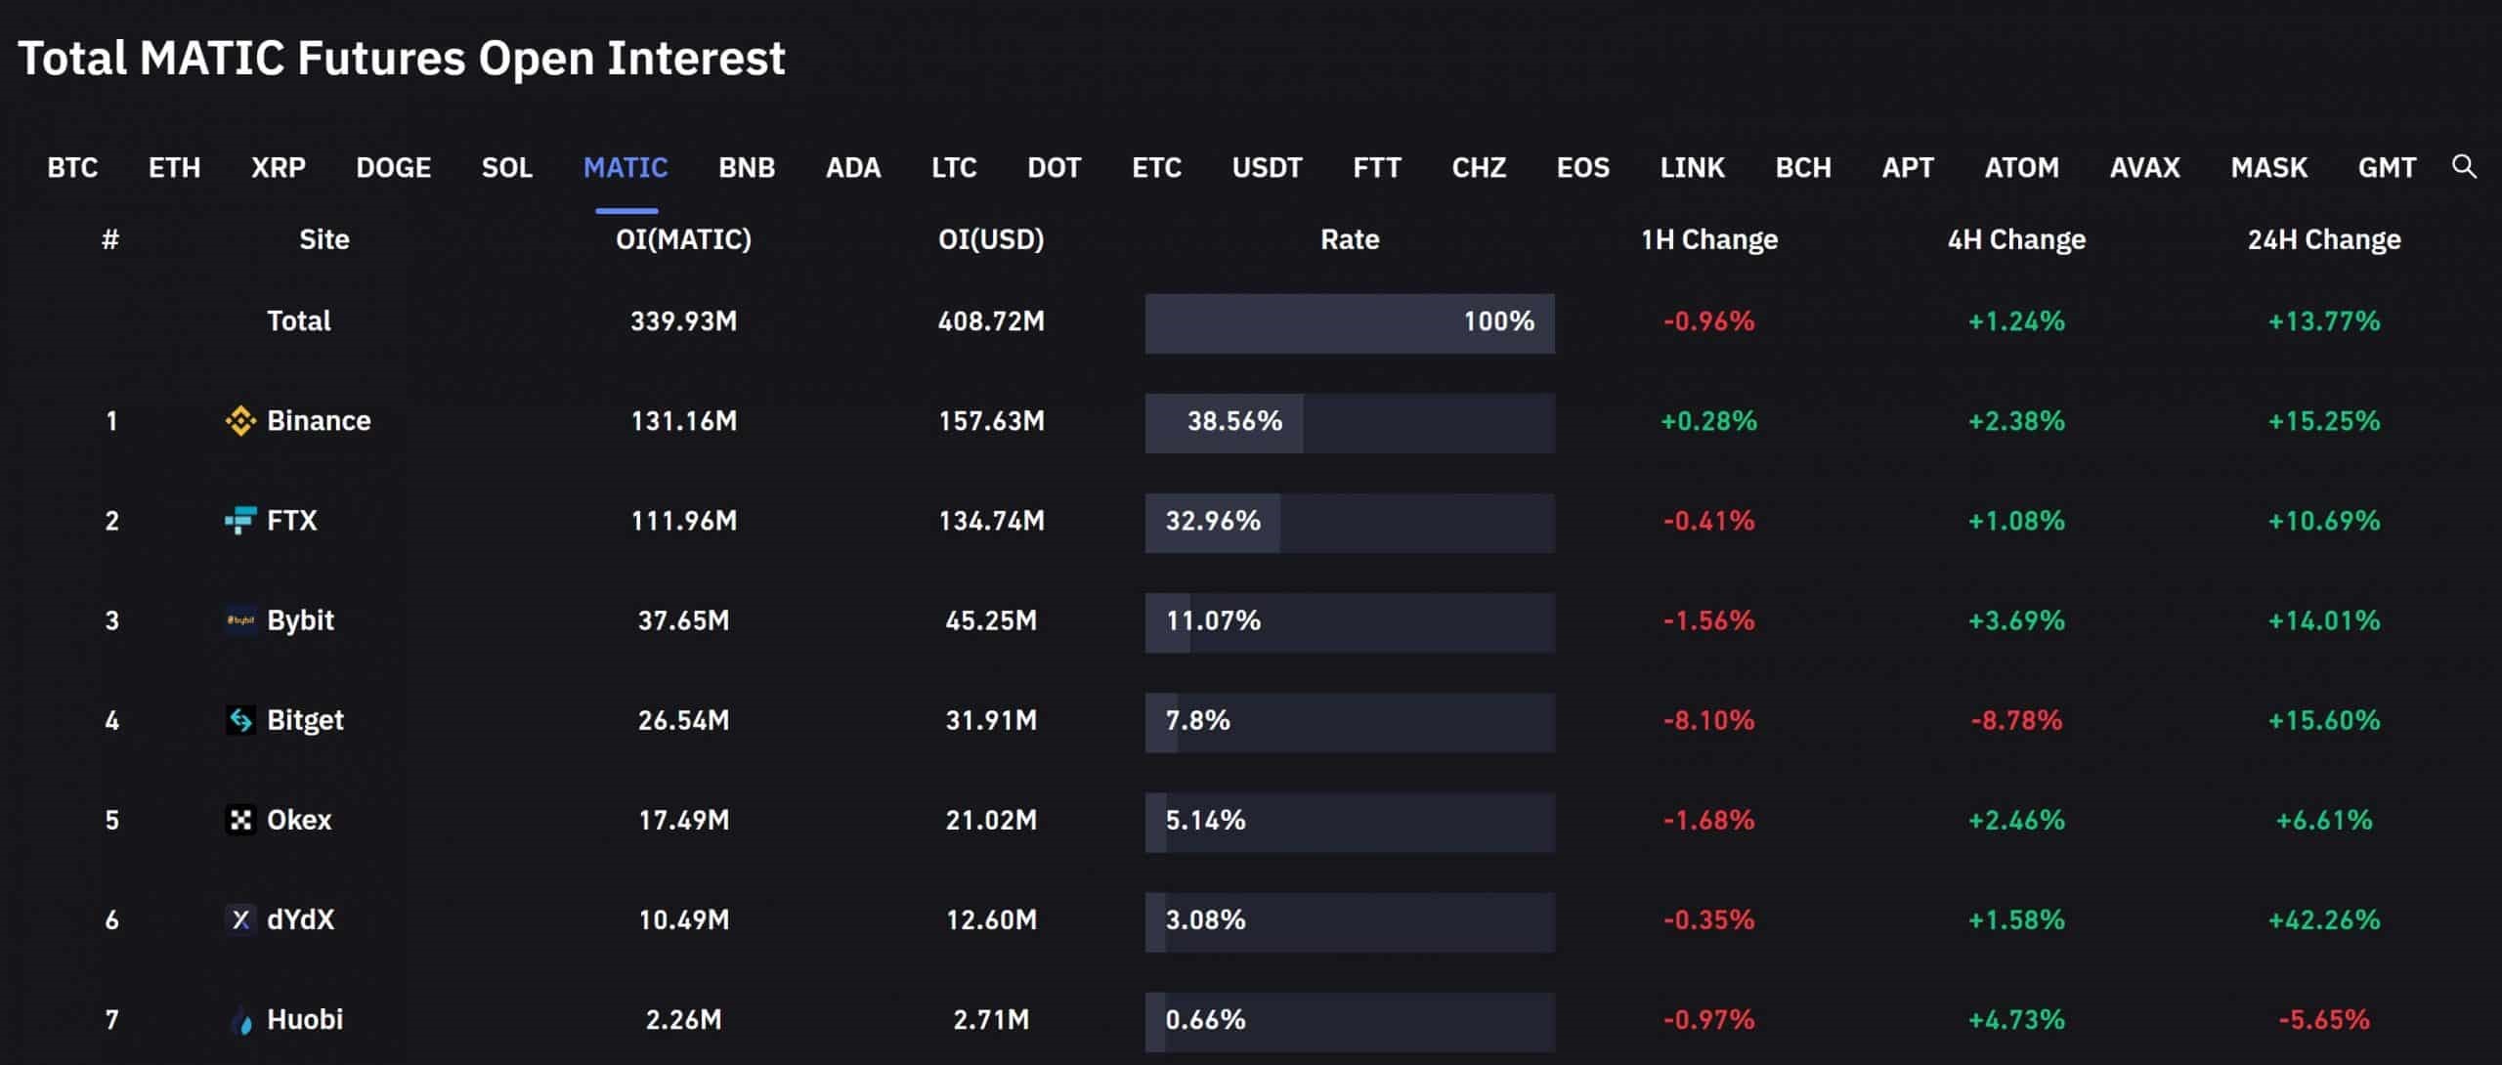2502x1065 pixels.
Task: Select the MASK tab
Action: click(2268, 168)
